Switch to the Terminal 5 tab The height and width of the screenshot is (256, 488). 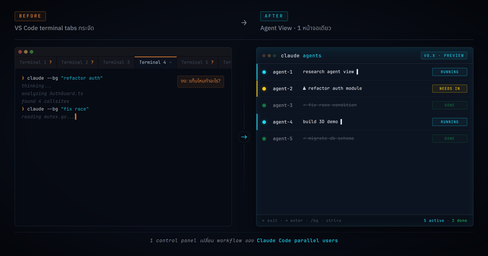pyautogui.click(x=197, y=62)
